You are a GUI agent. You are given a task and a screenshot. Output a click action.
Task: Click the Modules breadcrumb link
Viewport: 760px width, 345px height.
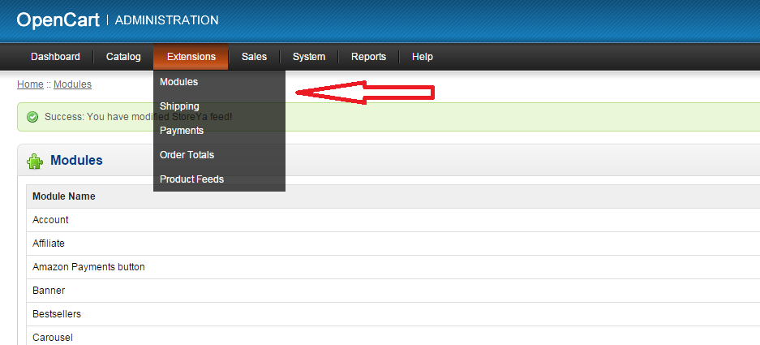[x=72, y=84]
